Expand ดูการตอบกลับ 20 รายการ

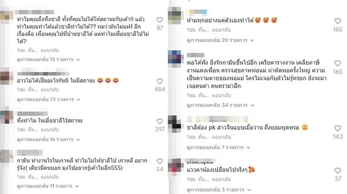[220, 40]
